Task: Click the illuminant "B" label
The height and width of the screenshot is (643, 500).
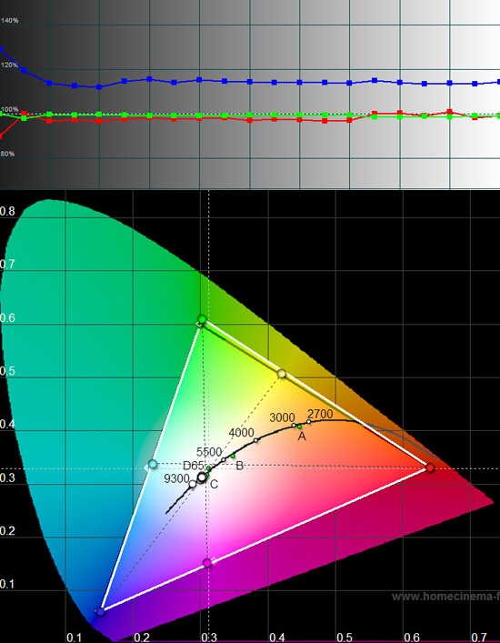Action: coord(240,466)
